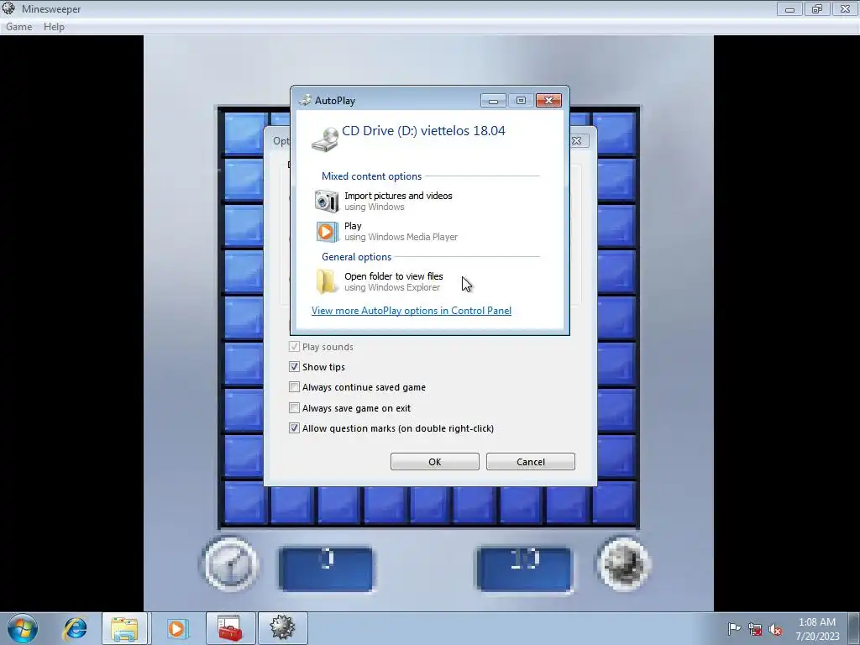The height and width of the screenshot is (645, 860).
Task: Click the Windows Media Player Play icon
Action: click(327, 232)
